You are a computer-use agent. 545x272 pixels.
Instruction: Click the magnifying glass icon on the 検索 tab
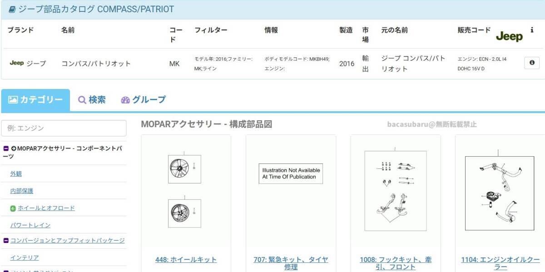82,99
